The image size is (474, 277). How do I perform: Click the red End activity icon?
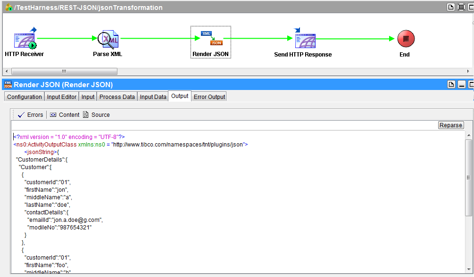point(405,38)
